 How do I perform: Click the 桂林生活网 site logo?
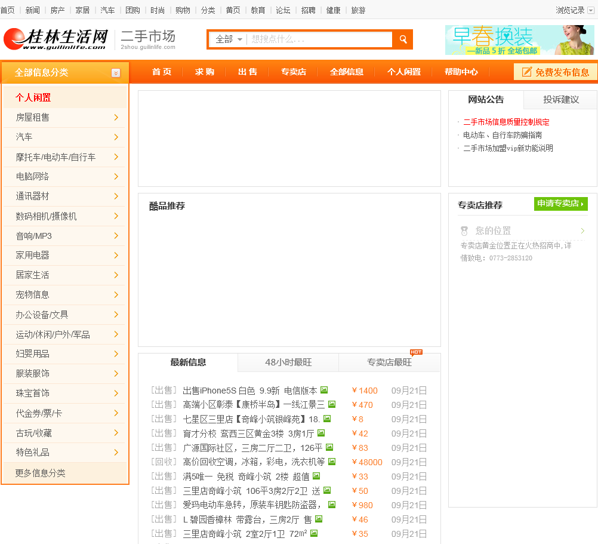click(x=56, y=39)
